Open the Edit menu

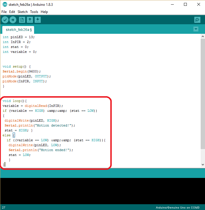12,12
